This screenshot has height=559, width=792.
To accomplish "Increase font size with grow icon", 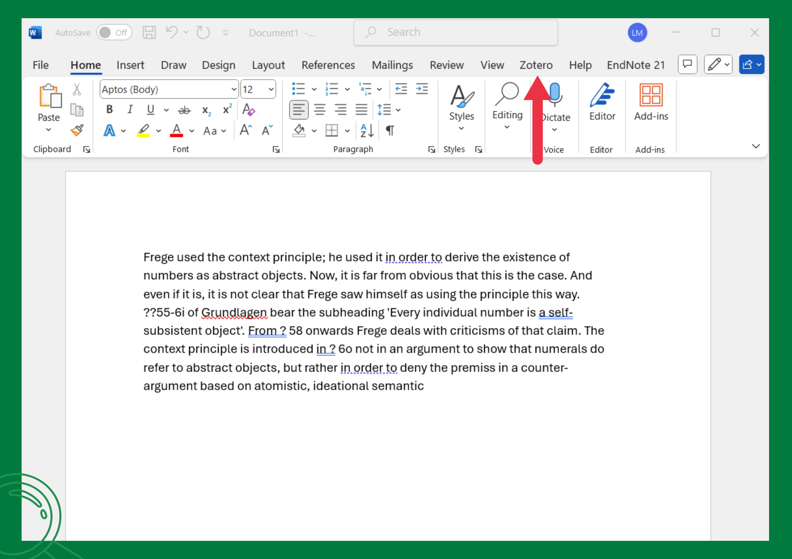I will (246, 130).
